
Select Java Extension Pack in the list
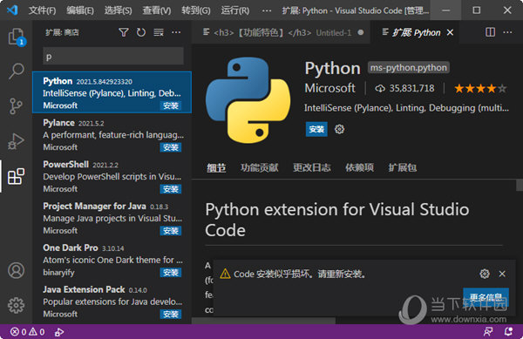coord(112,301)
